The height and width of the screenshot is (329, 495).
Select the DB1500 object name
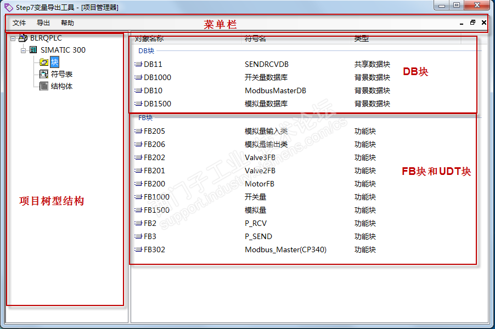coord(157,104)
